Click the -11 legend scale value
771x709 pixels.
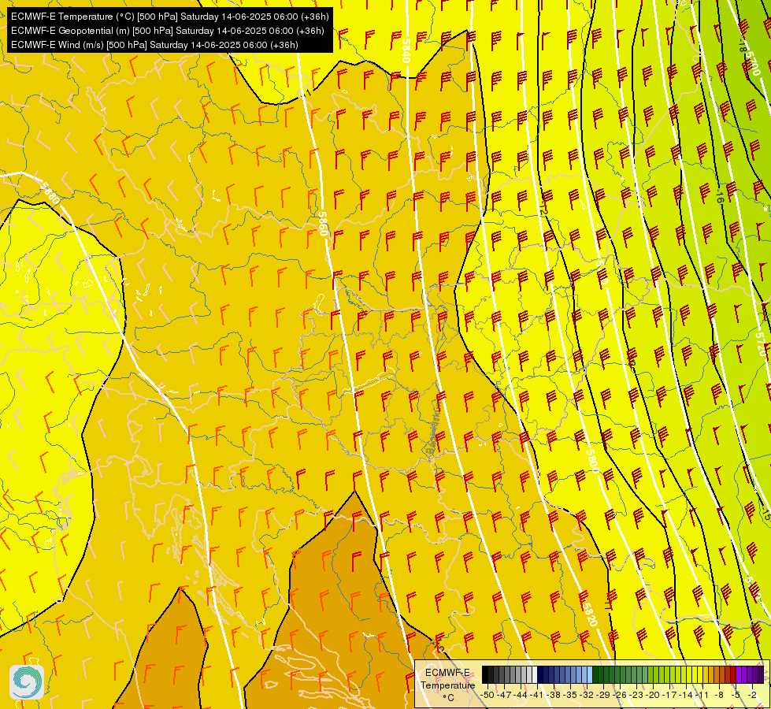[702, 695]
